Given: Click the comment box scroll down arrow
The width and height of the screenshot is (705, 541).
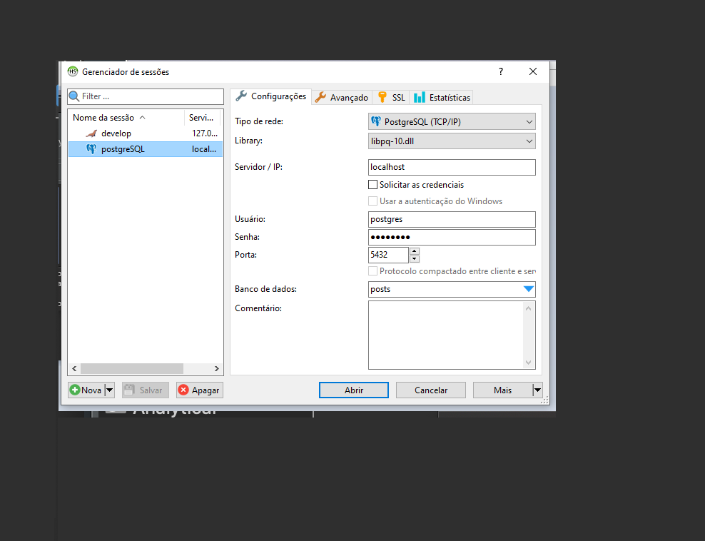Looking at the screenshot, I should coord(529,363).
